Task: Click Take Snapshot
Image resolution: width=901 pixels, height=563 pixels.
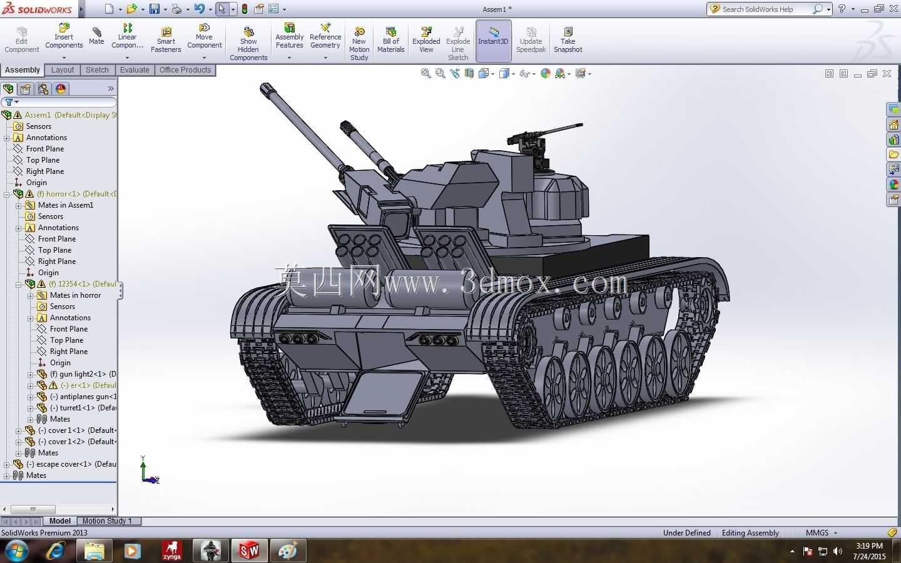Action: (x=568, y=41)
